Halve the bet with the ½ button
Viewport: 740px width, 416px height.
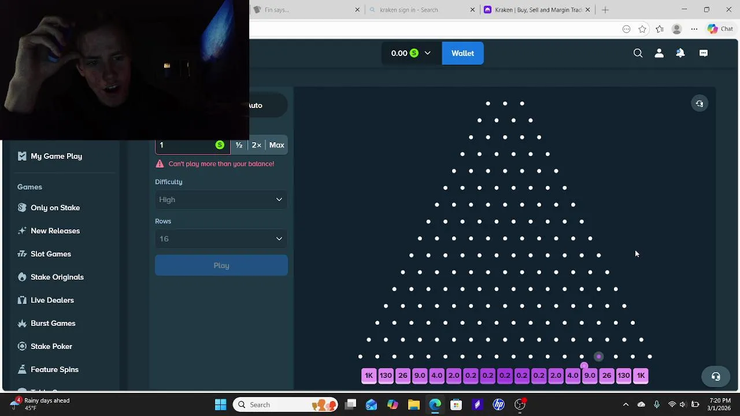(239, 145)
